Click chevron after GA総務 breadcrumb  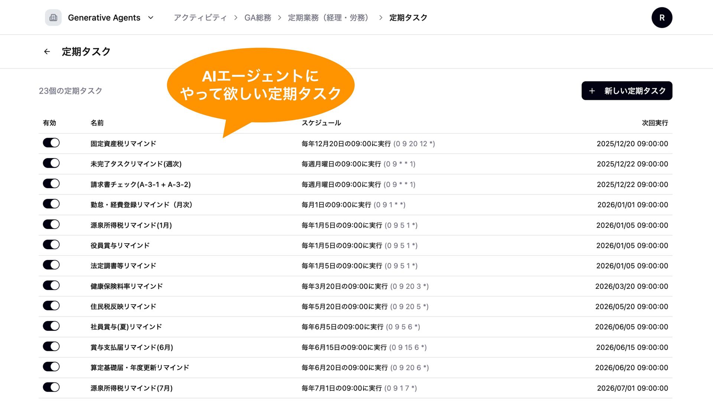[280, 18]
